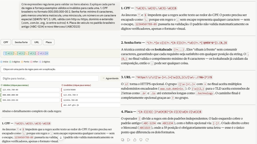Open the Senha forte tab
This screenshot has width=257, height=144.
tap(21, 42)
